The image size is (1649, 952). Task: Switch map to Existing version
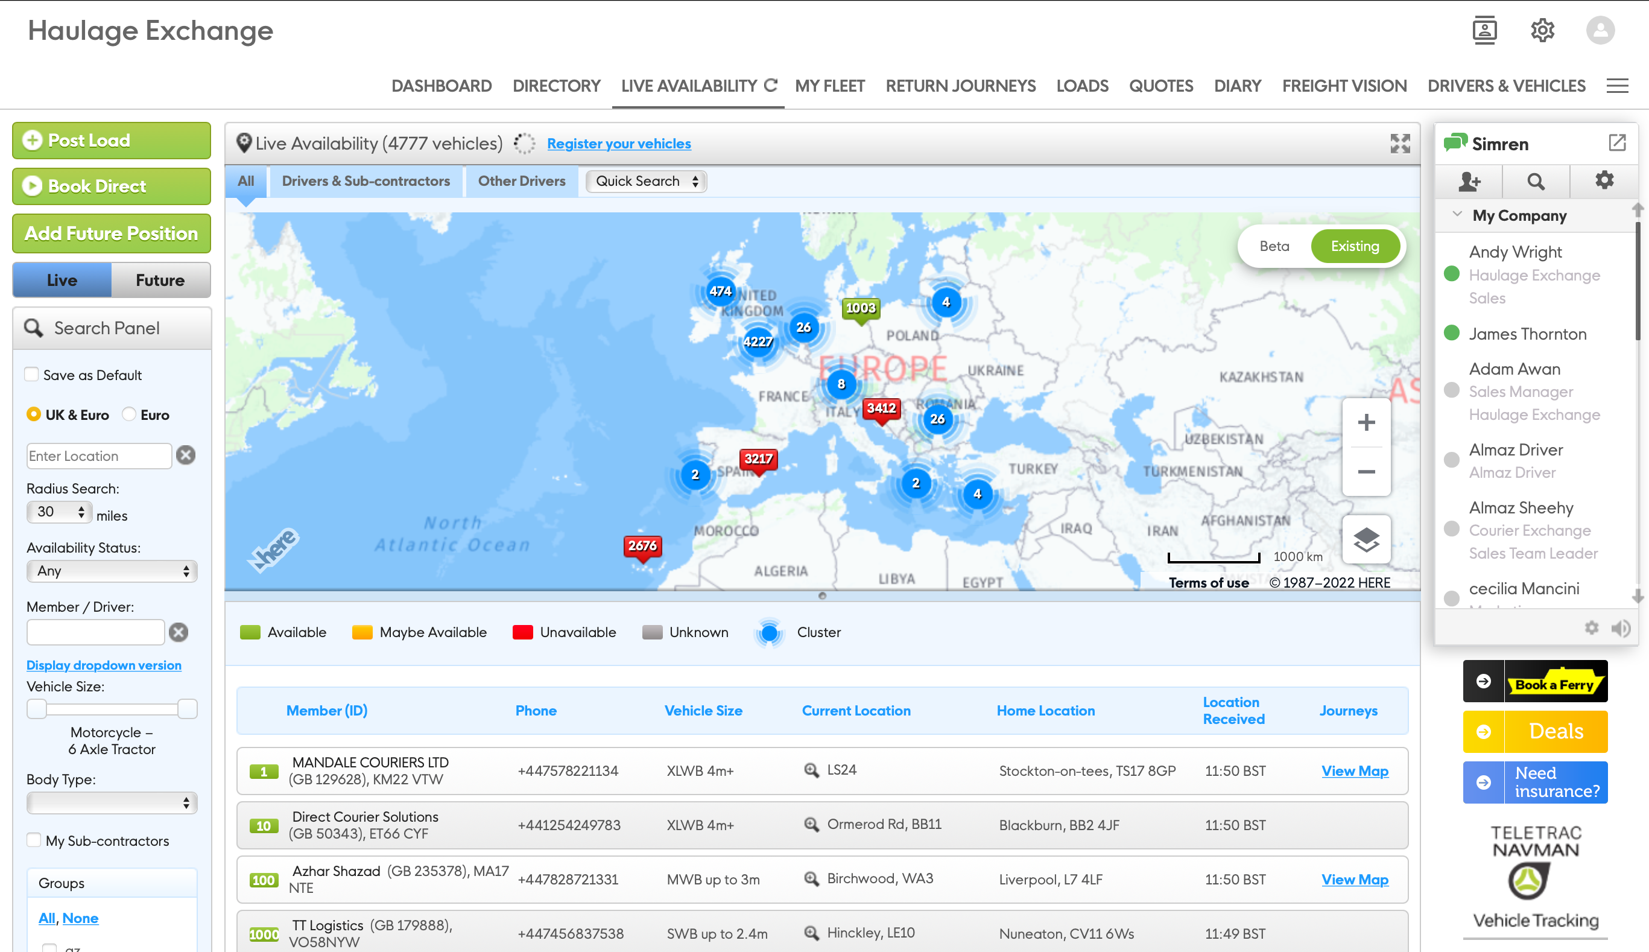coord(1355,246)
